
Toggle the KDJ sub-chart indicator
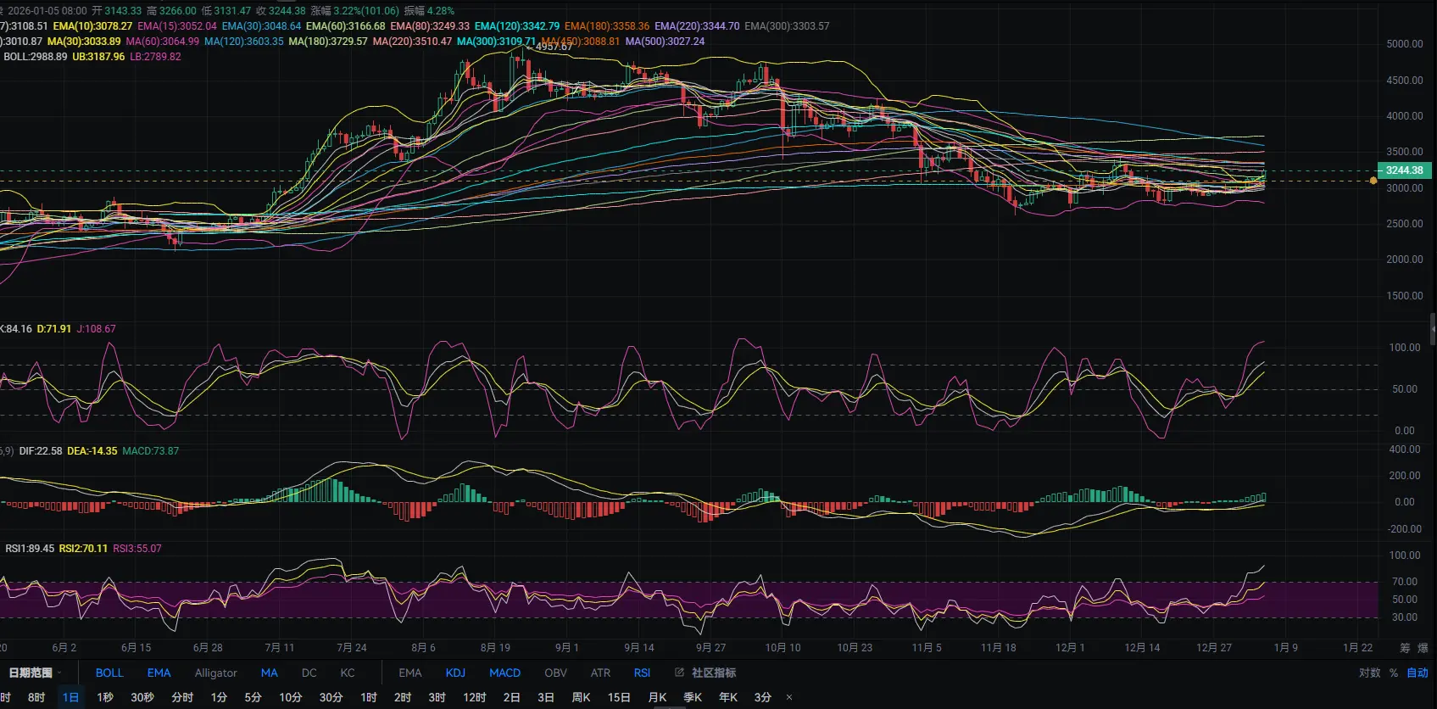(x=455, y=673)
